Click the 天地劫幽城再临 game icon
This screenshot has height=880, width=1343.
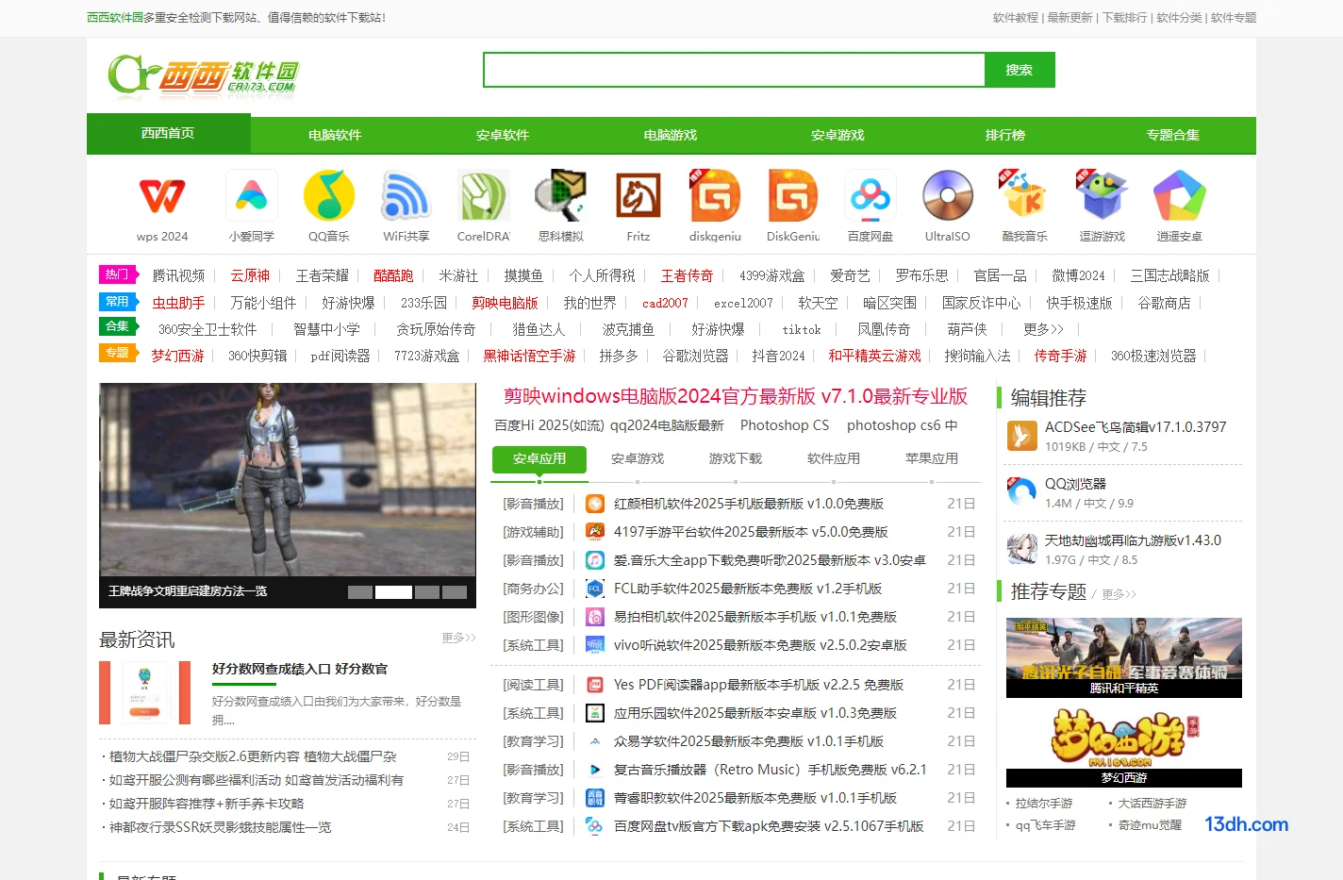1022,549
